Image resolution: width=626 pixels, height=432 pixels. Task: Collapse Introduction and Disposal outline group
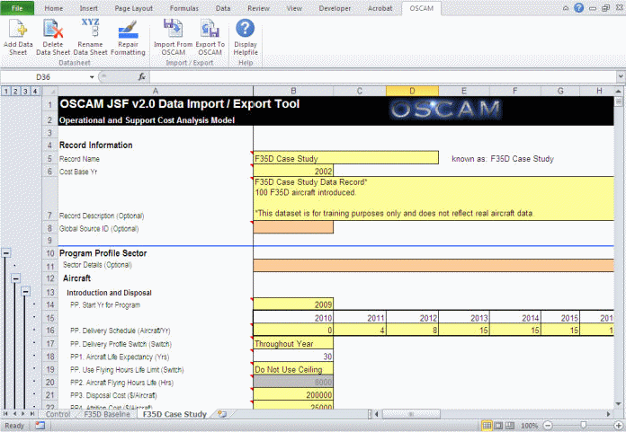(x=25, y=292)
